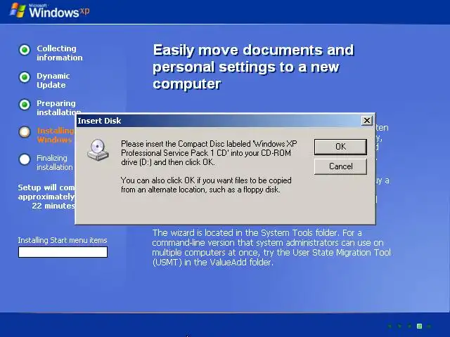Click the '22 minutes' remaining time text

(x=53, y=206)
